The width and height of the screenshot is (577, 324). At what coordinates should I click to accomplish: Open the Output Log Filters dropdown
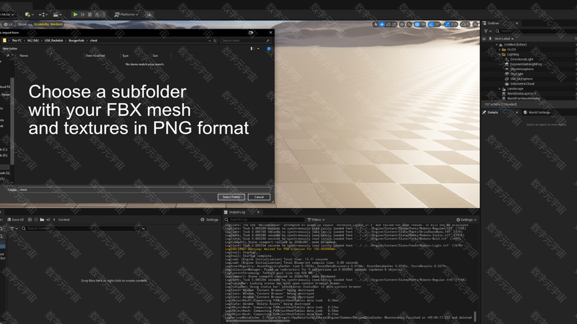[x=316, y=220]
